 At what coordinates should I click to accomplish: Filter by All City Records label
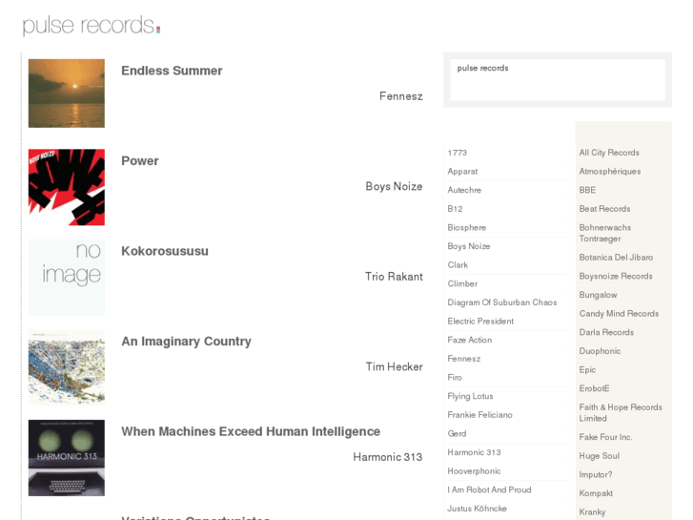609,153
